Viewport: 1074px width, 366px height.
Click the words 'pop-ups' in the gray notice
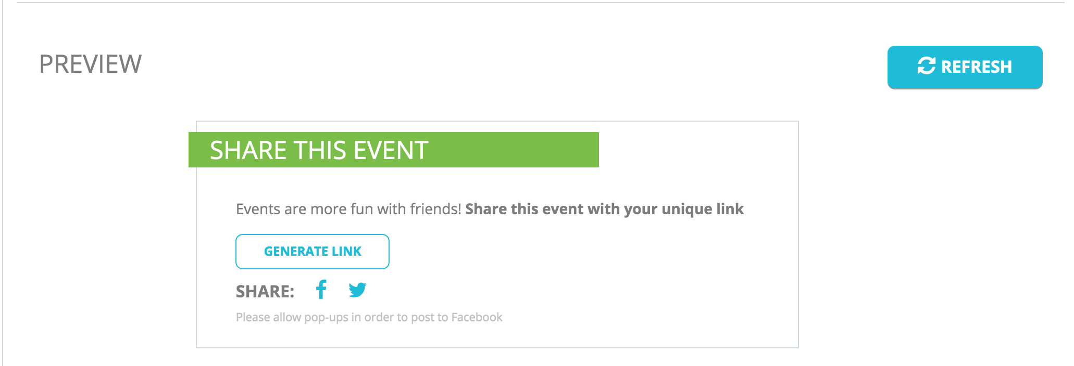click(326, 318)
